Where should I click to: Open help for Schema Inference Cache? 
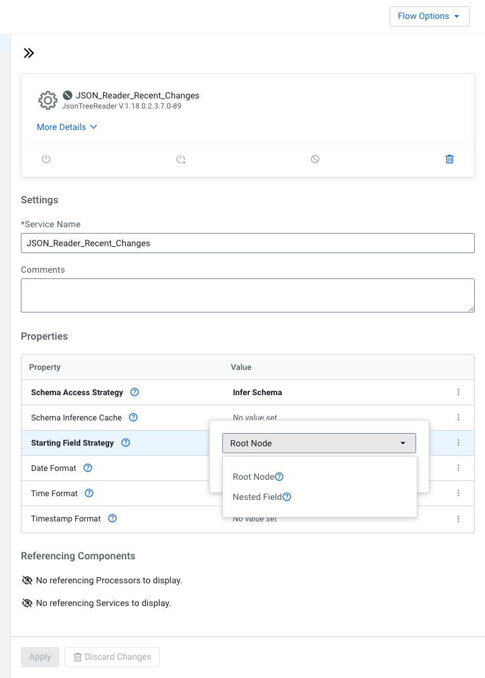pyautogui.click(x=133, y=417)
